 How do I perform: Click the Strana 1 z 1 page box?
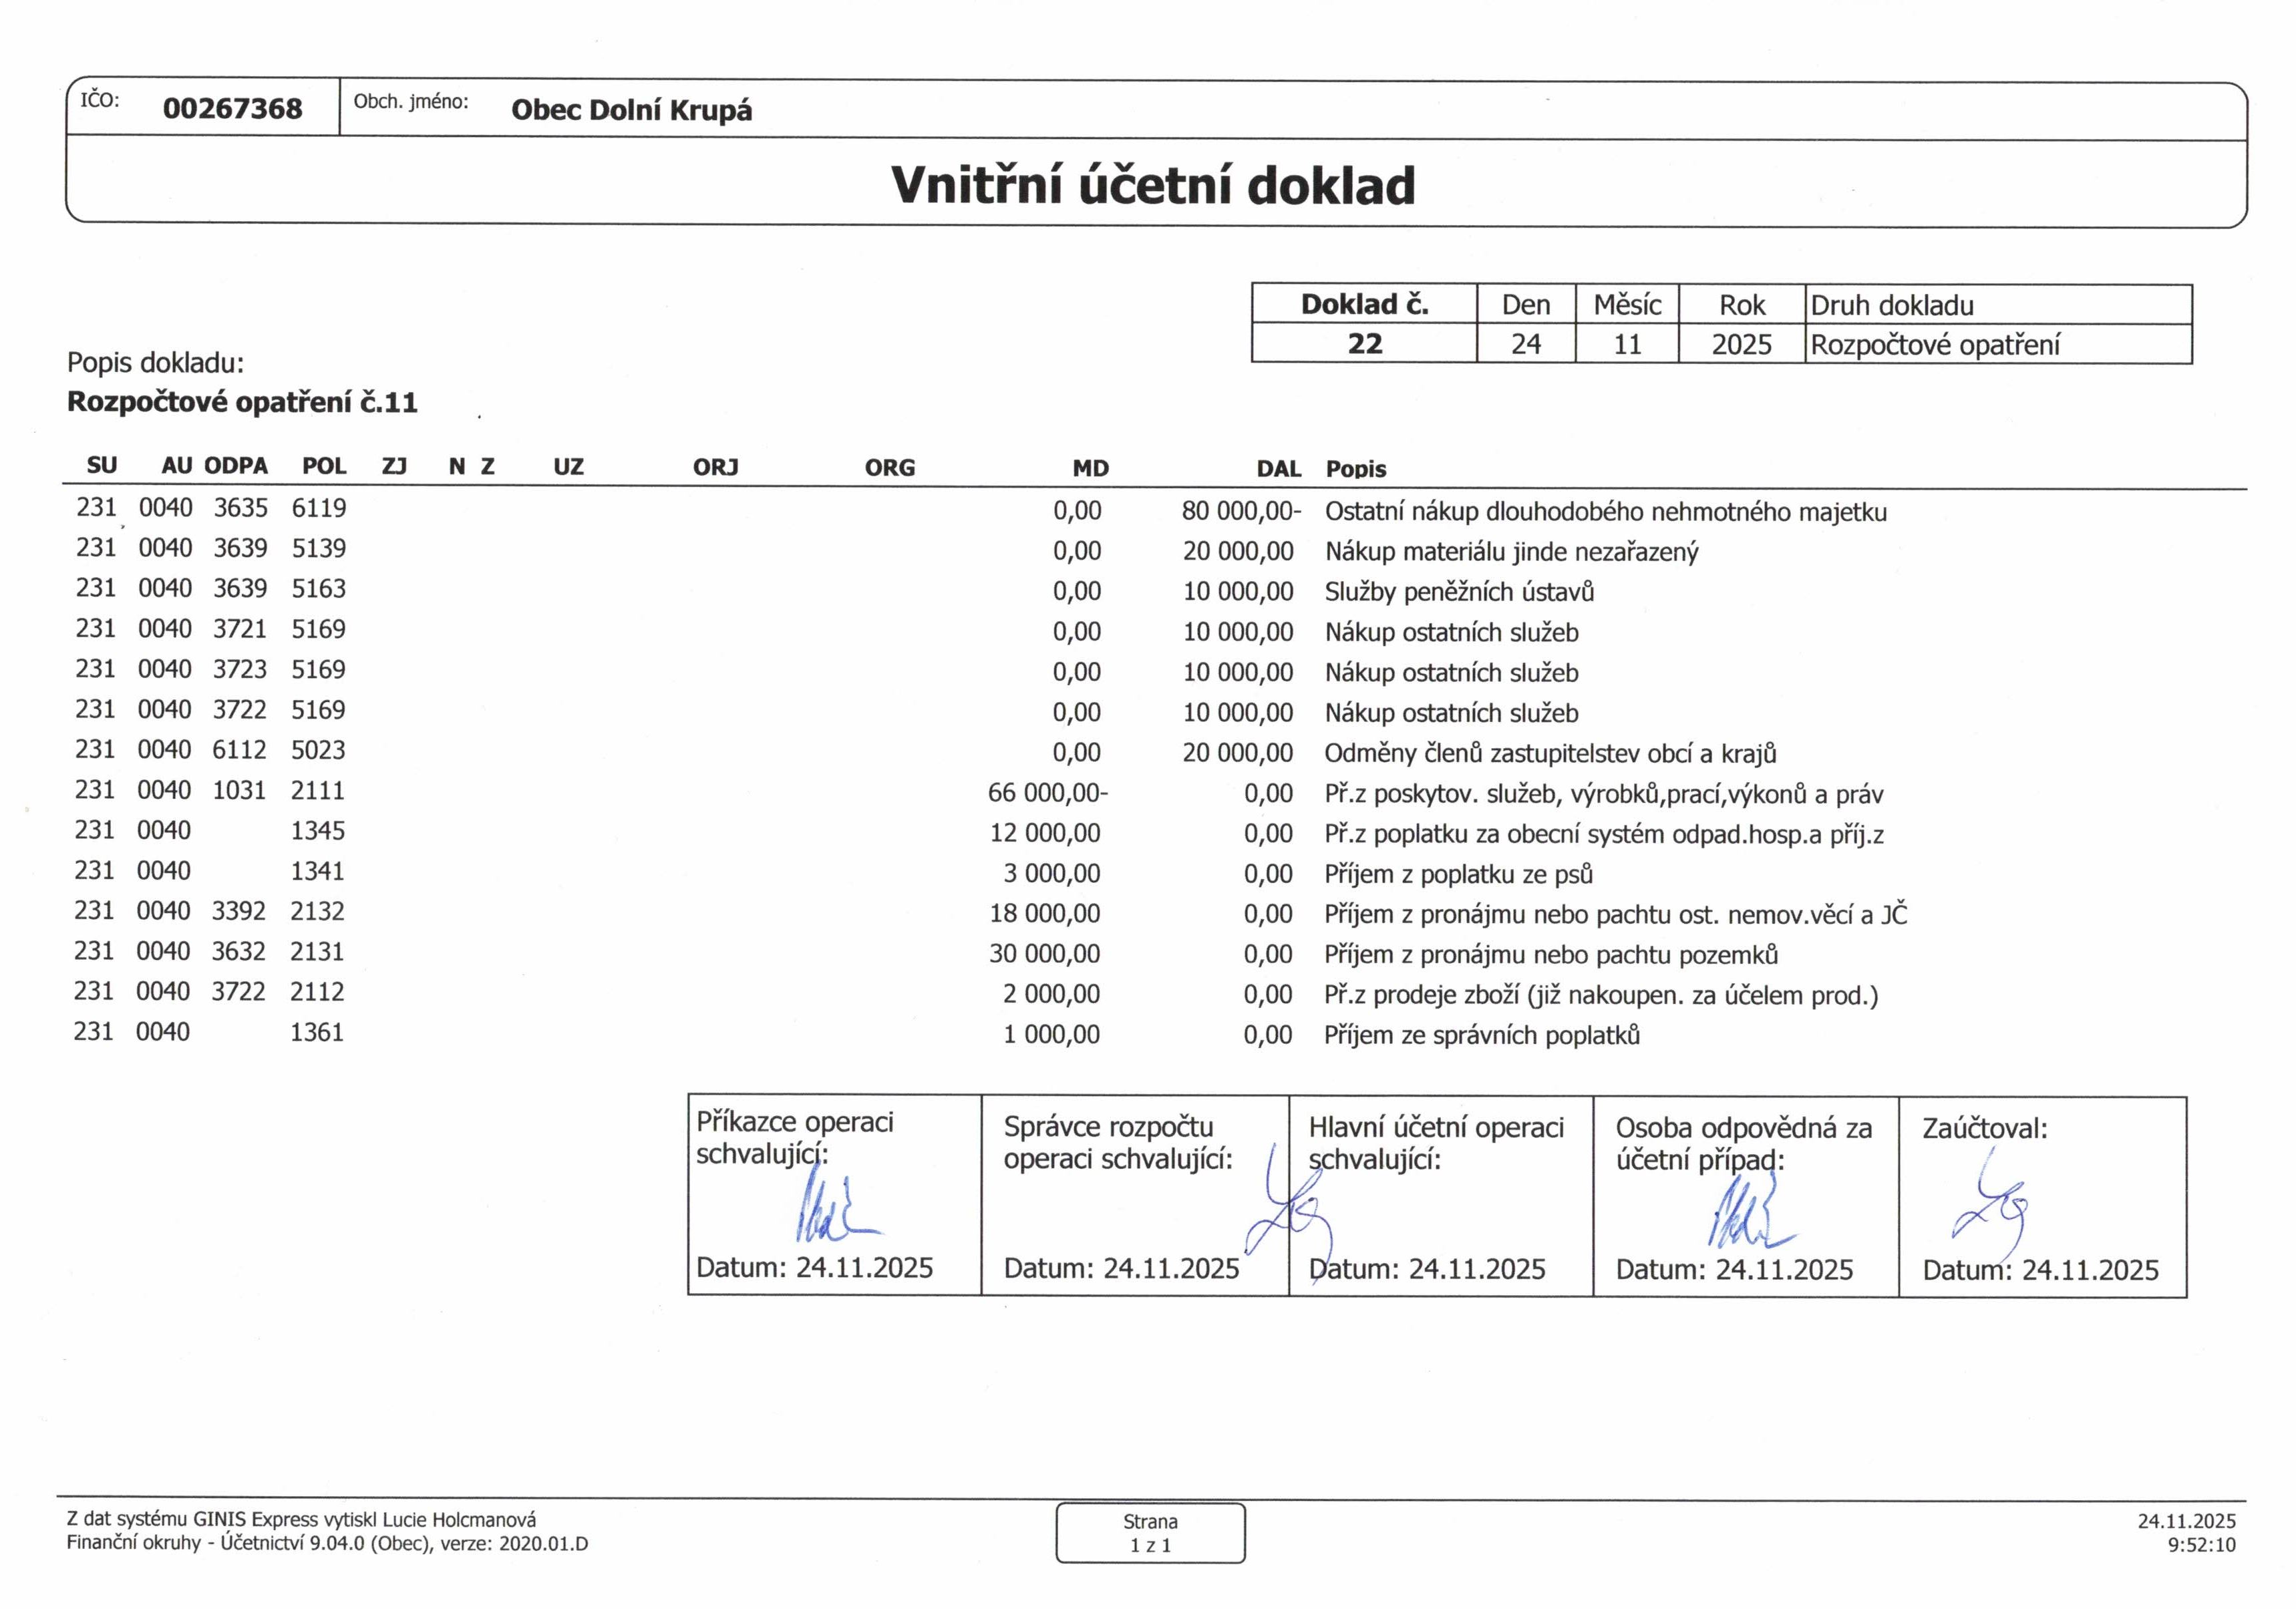1150,1532
